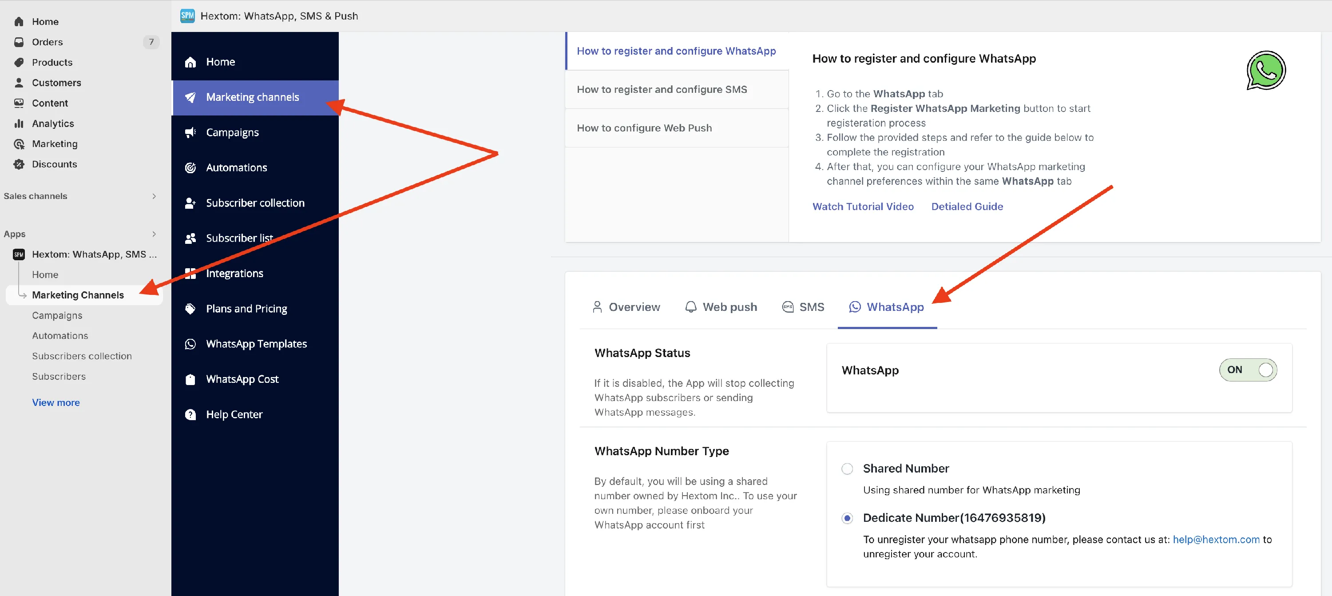Expand the Sales channels chevron
This screenshot has height=596, width=1332.
tap(154, 196)
